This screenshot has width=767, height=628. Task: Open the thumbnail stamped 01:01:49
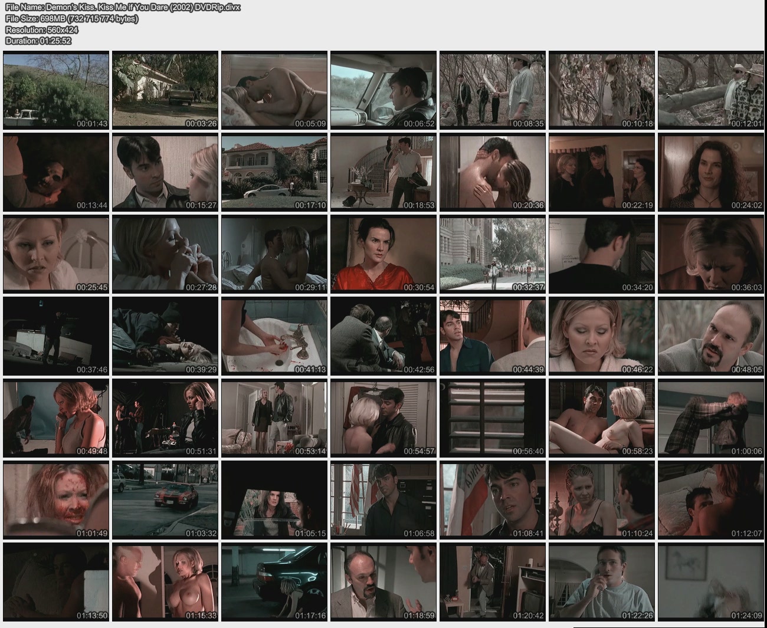(x=56, y=501)
